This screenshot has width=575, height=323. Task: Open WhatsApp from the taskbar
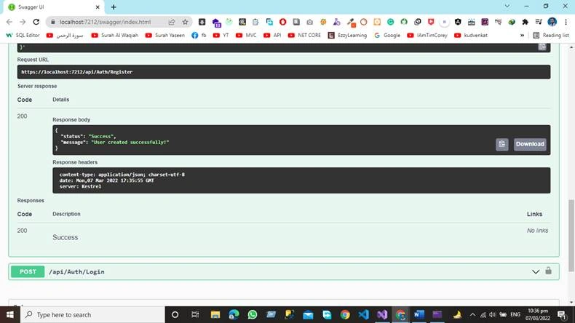tap(253, 314)
